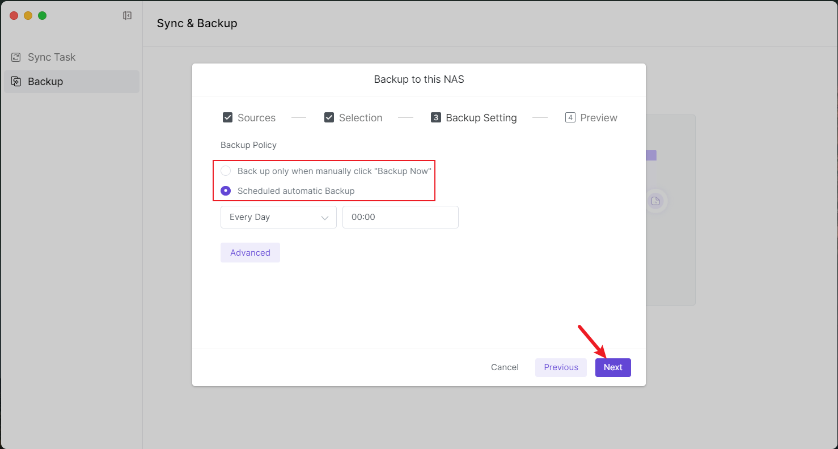Cancel the backup setup dialog
The width and height of the screenshot is (838, 449).
(x=505, y=367)
